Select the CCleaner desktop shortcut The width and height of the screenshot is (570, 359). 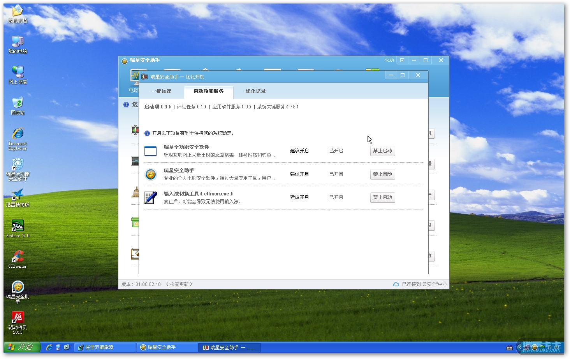[18, 260]
